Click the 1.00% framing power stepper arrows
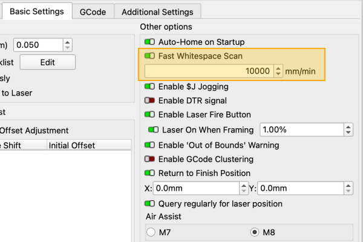This screenshot has width=363, height=242. pyautogui.click(x=348, y=129)
